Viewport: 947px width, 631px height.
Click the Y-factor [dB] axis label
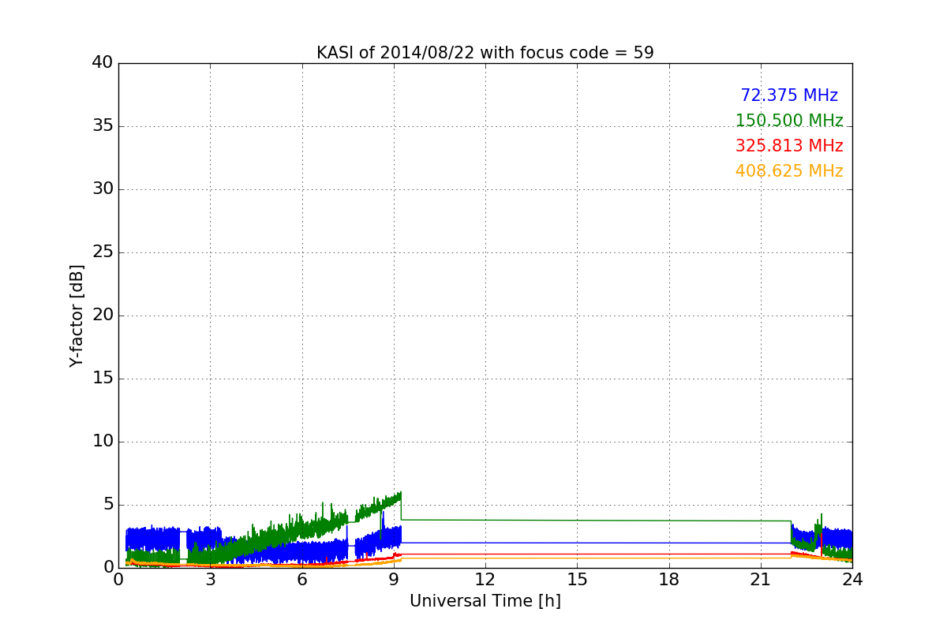coord(77,315)
